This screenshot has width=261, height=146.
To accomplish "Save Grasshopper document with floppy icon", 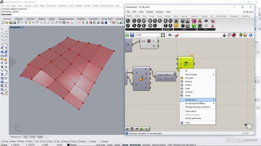I will click(132, 35).
